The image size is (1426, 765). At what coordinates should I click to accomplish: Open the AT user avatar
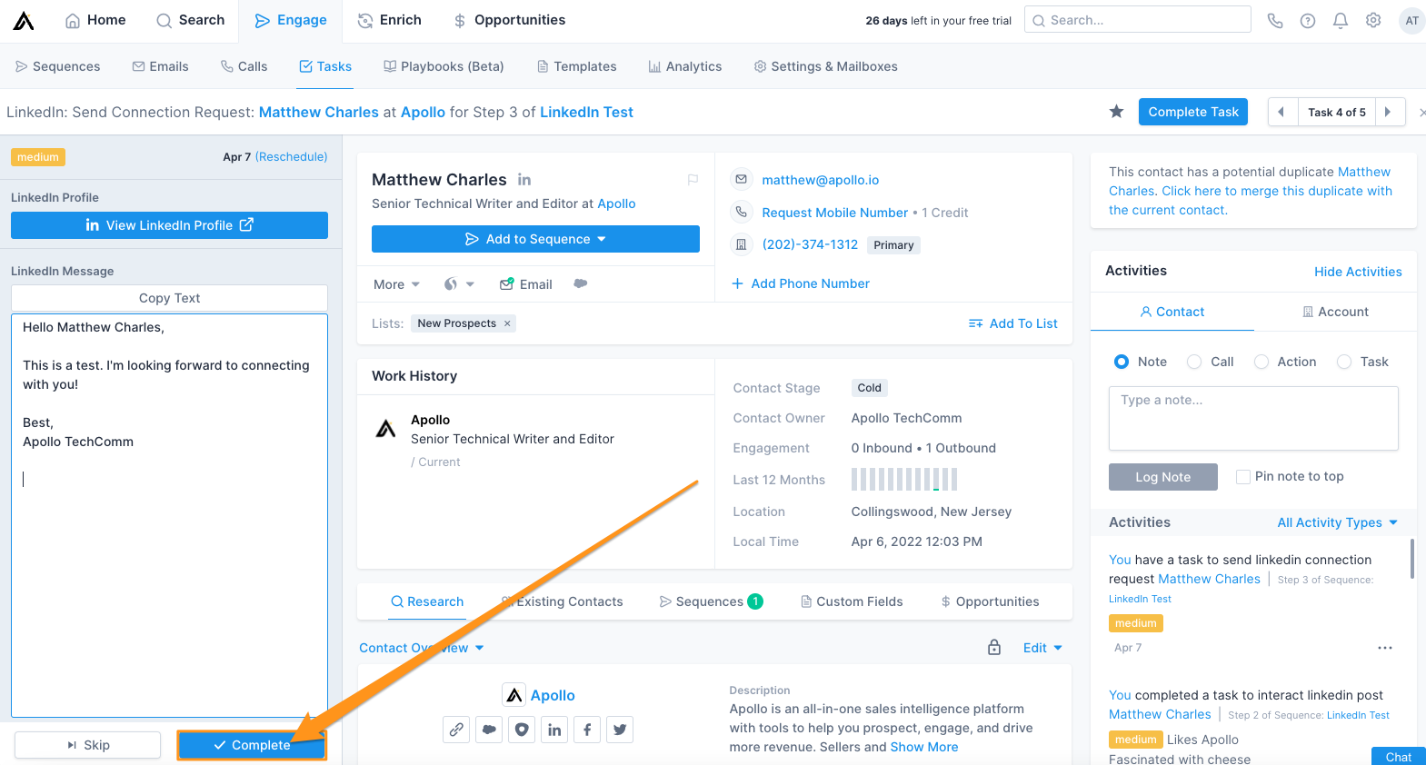pos(1411,20)
